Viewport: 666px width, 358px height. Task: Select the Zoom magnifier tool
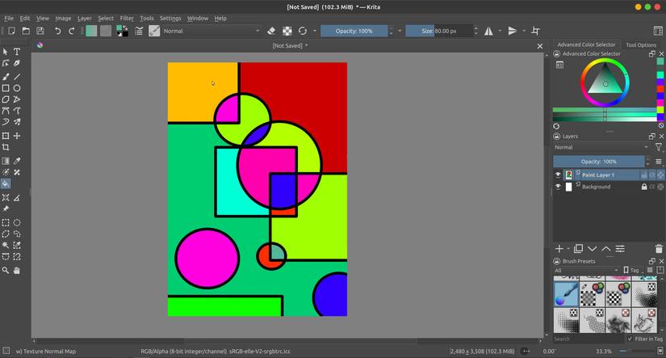click(x=6, y=270)
